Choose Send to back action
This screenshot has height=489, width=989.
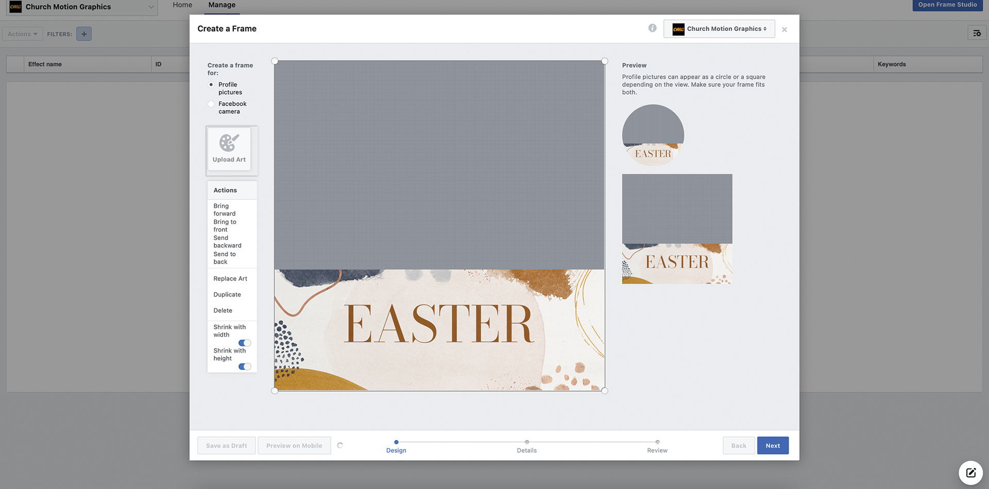225,258
